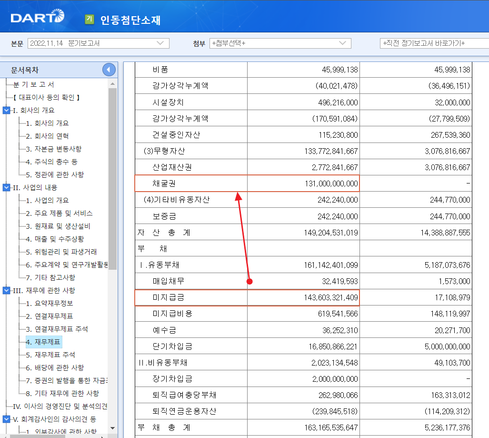Collapse section II. 사업의 내용
The image size is (489, 438).
6,187
